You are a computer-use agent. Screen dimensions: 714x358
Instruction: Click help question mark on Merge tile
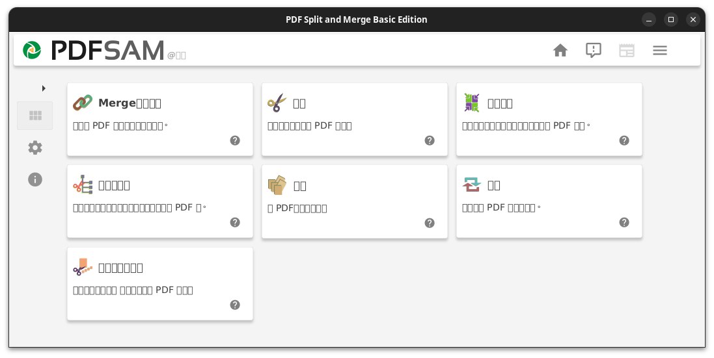(235, 140)
